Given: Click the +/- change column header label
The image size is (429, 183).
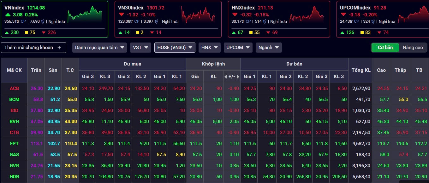Looking at the screenshot, I should pyautogui.click(x=232, y=77).
